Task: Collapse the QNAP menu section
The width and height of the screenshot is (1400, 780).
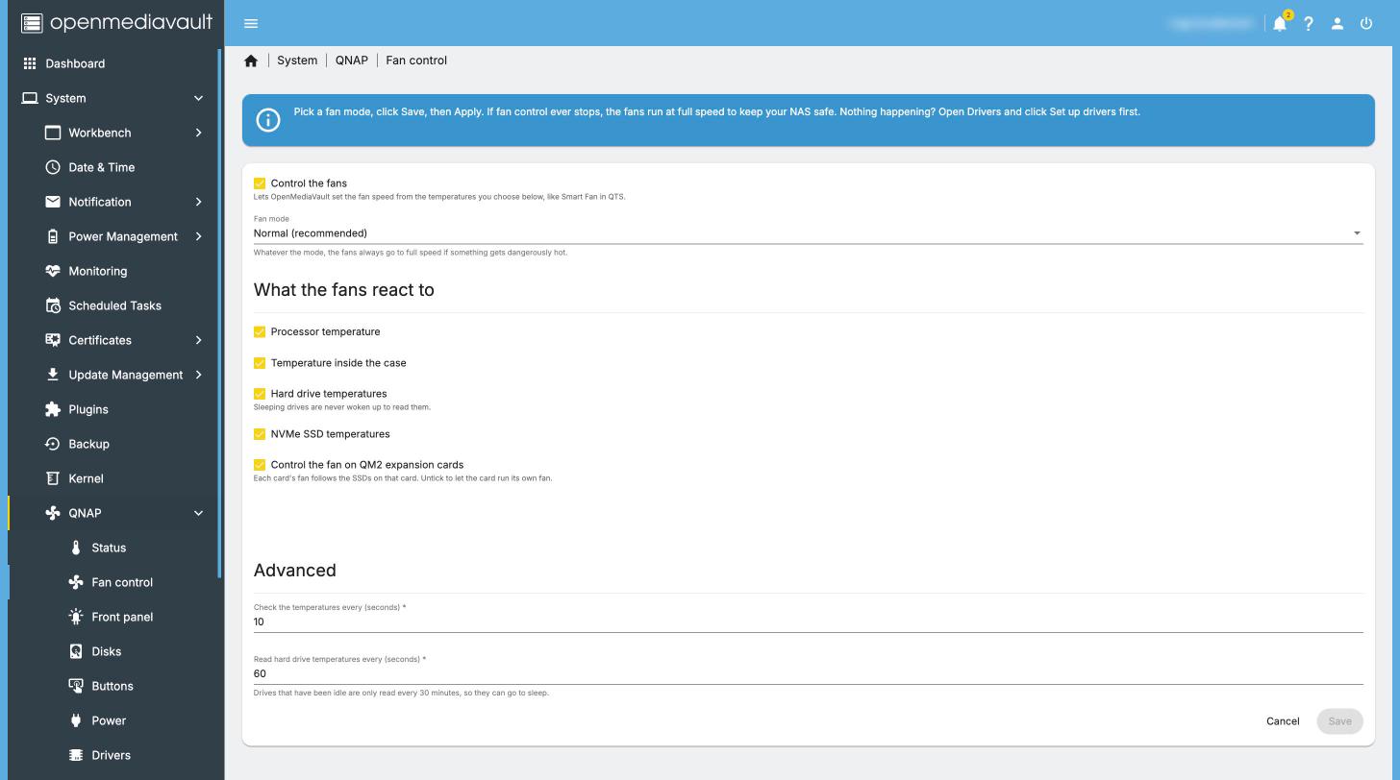Action: 199,513
